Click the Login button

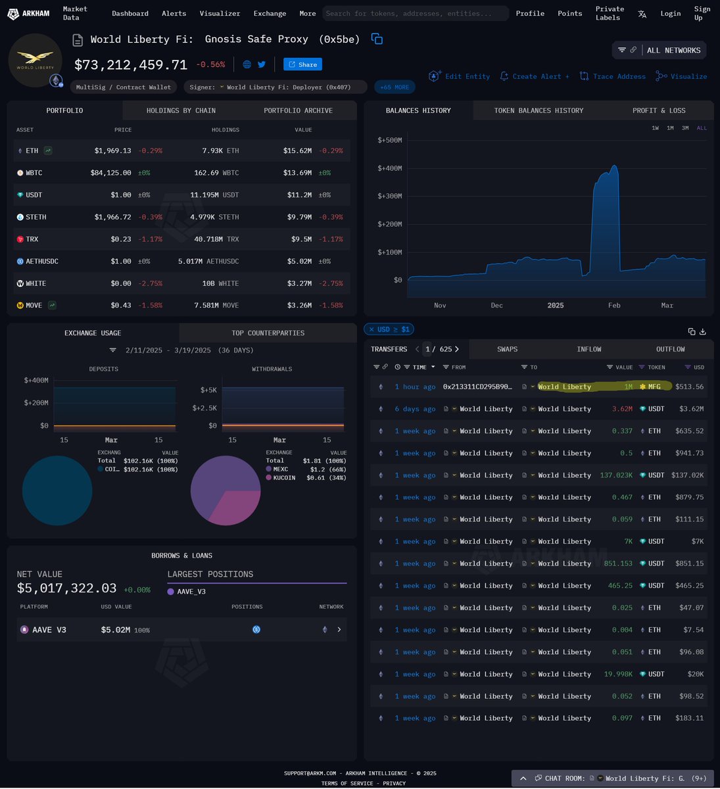(x=671, y=13)
